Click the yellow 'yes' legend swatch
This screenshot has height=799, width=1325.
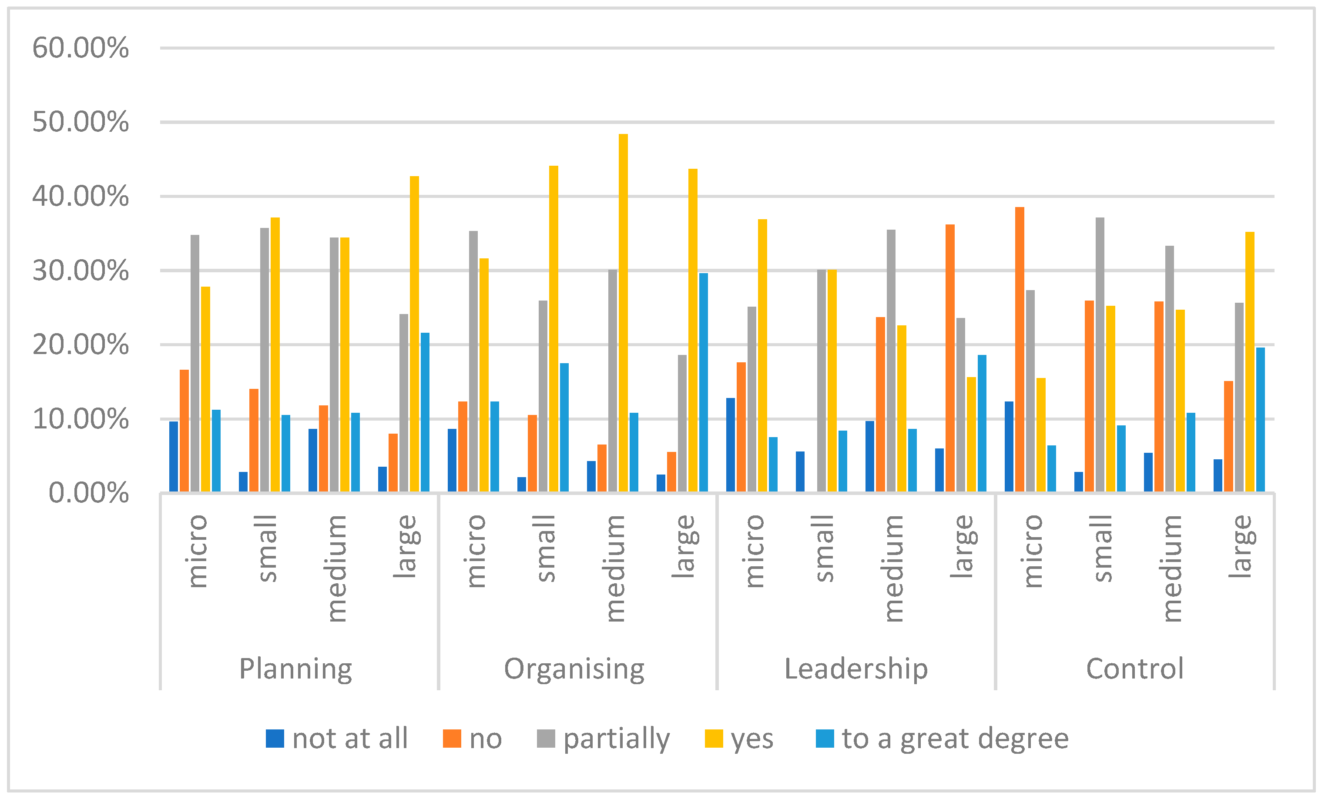[x=714, y=739]
